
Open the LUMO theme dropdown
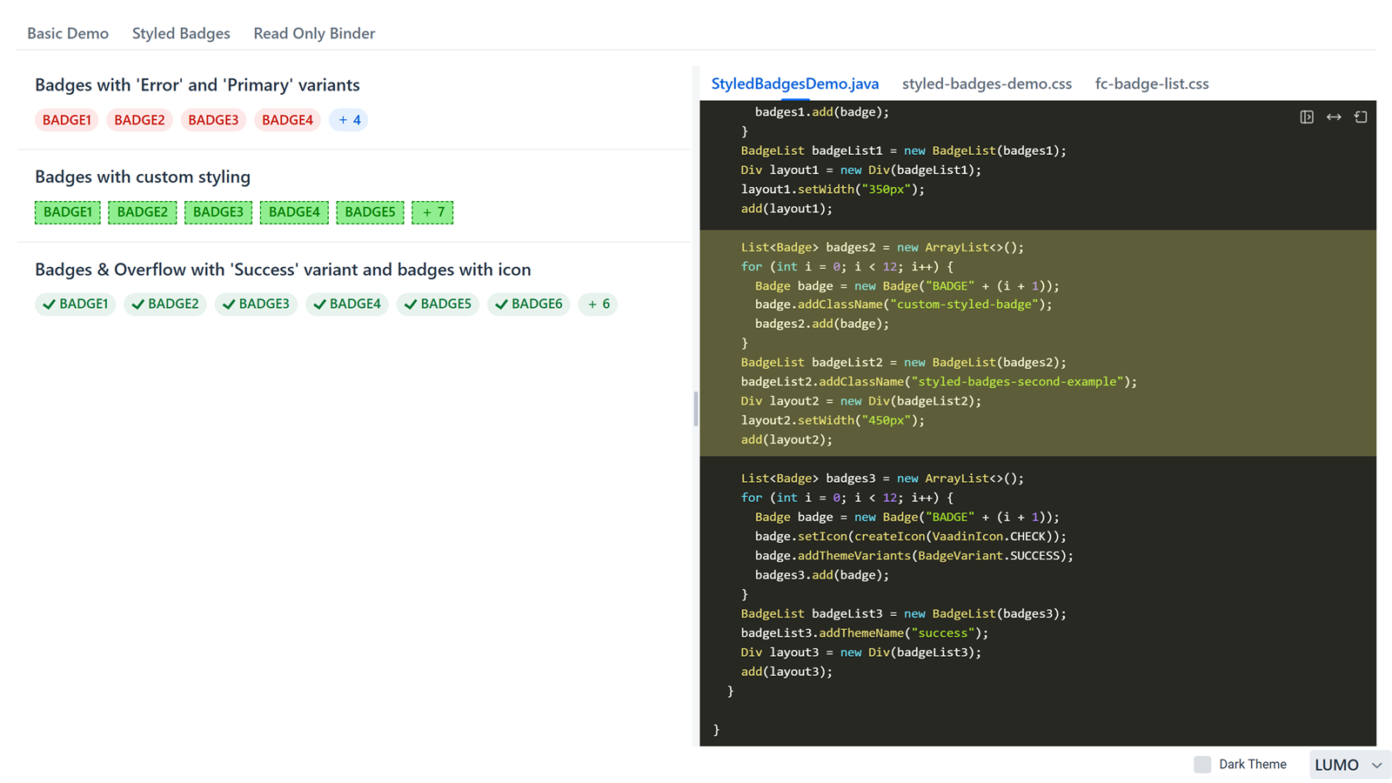point(1349,765)
